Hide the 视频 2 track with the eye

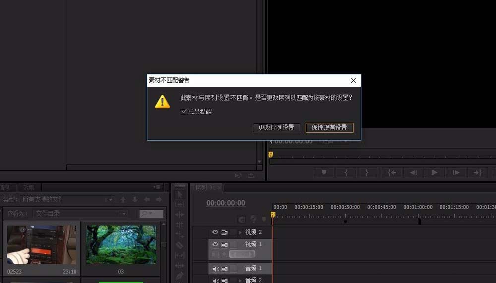click(215, 232)
